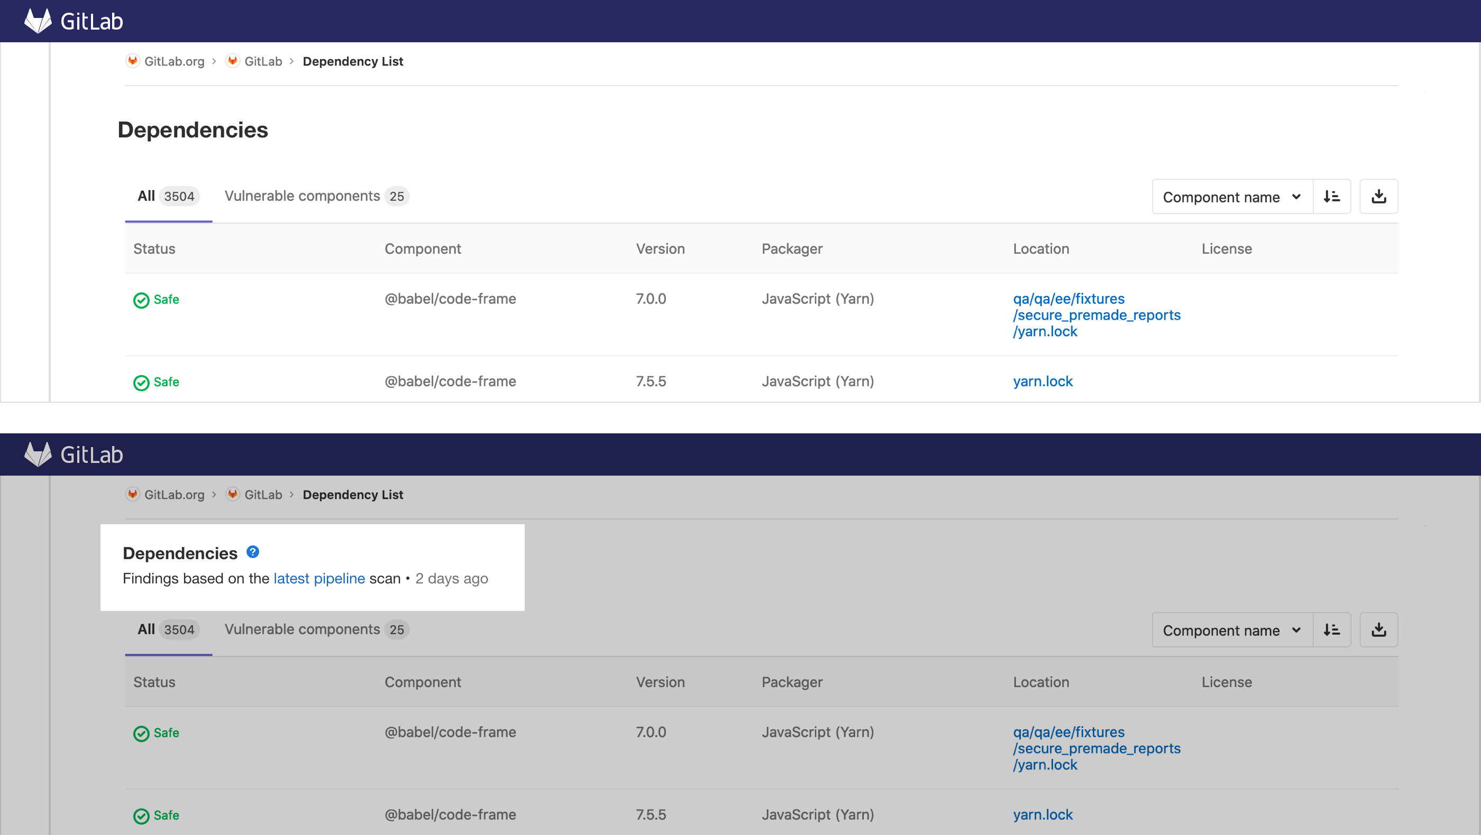The height and width of the screenshot is (835, 1481).
Task: Click the export download icon in the upper mockup
Action: click(1379, 197)
